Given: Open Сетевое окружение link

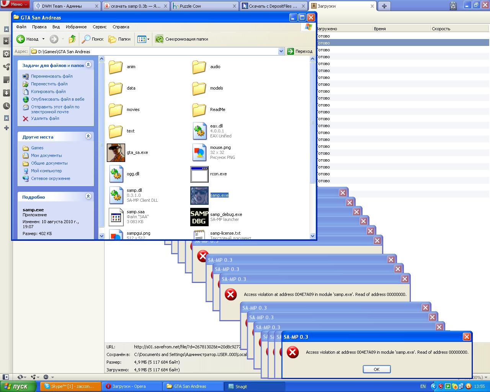Looking at the screenshot, I should 51,178.
